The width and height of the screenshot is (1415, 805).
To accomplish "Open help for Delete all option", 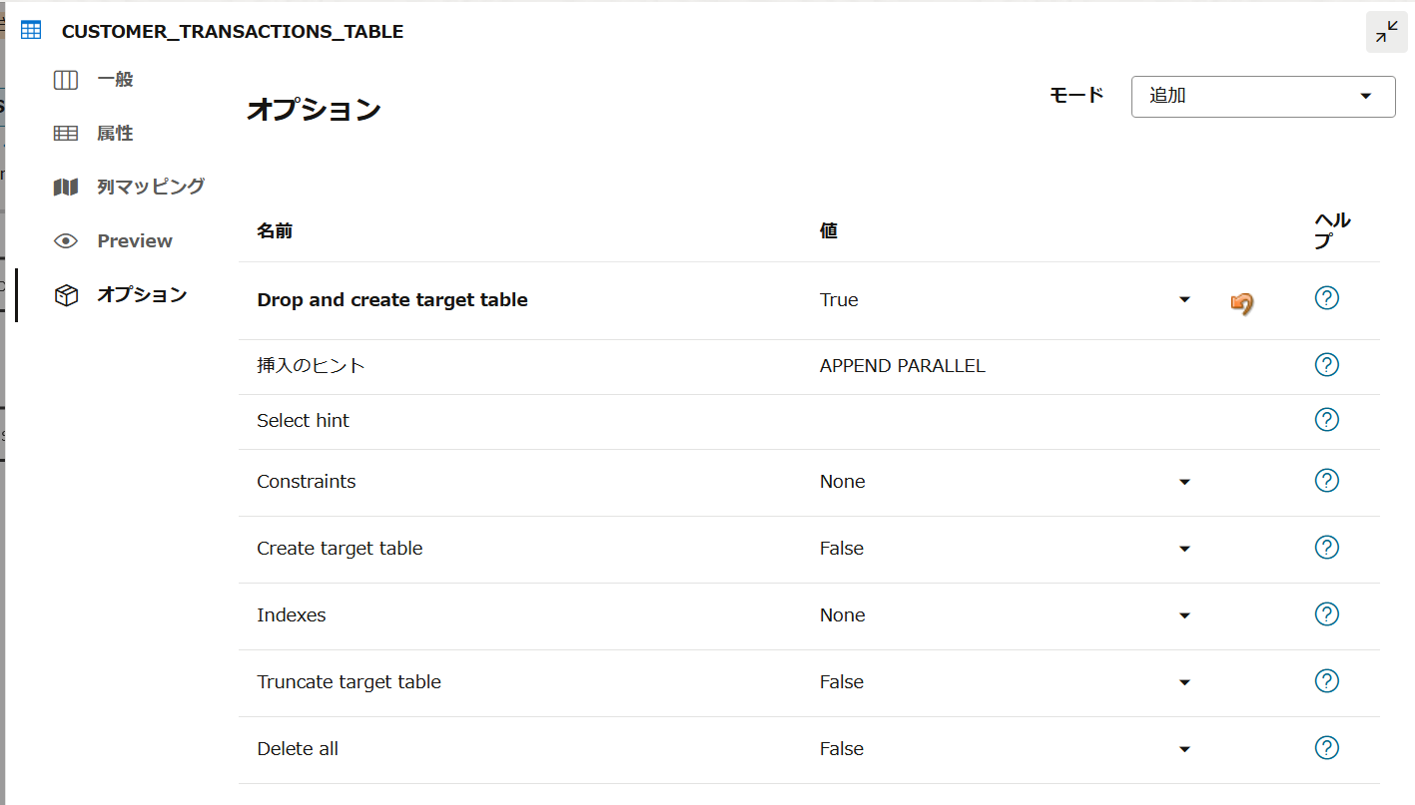I will tap(1326, 748).
